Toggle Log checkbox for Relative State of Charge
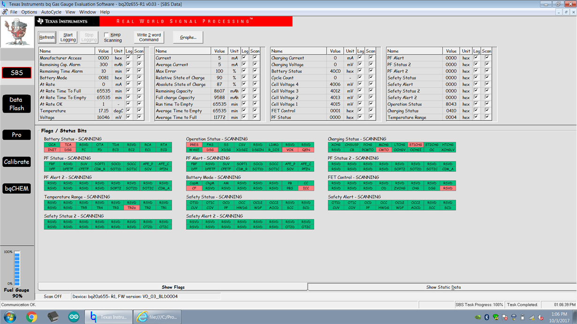 244,77
